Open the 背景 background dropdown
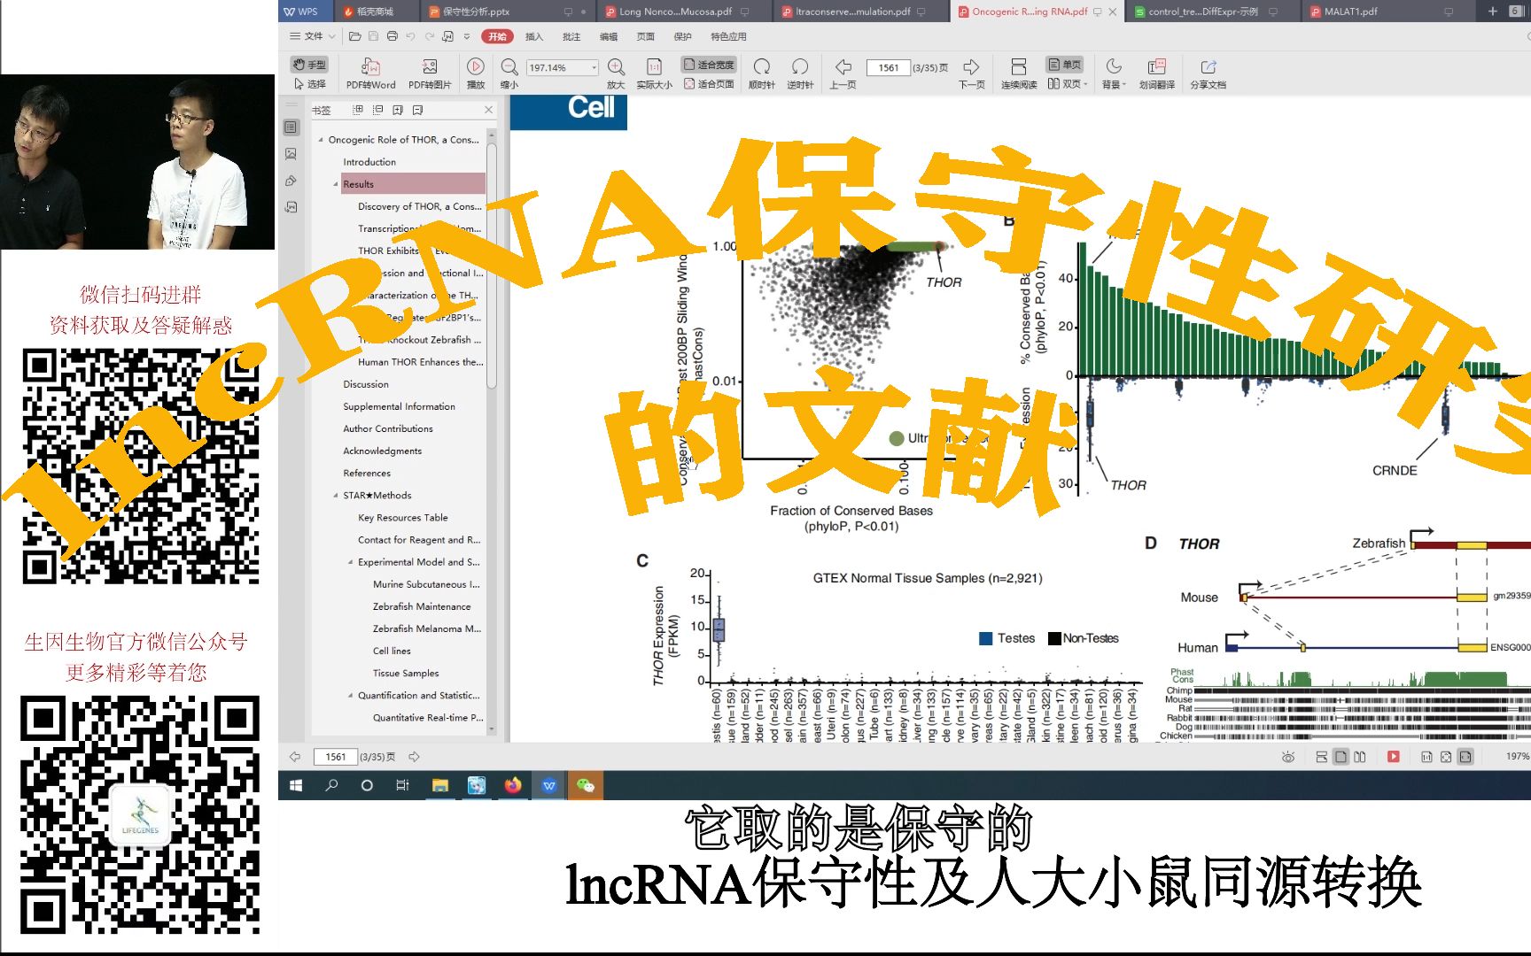 click(x=1114, y=74)
